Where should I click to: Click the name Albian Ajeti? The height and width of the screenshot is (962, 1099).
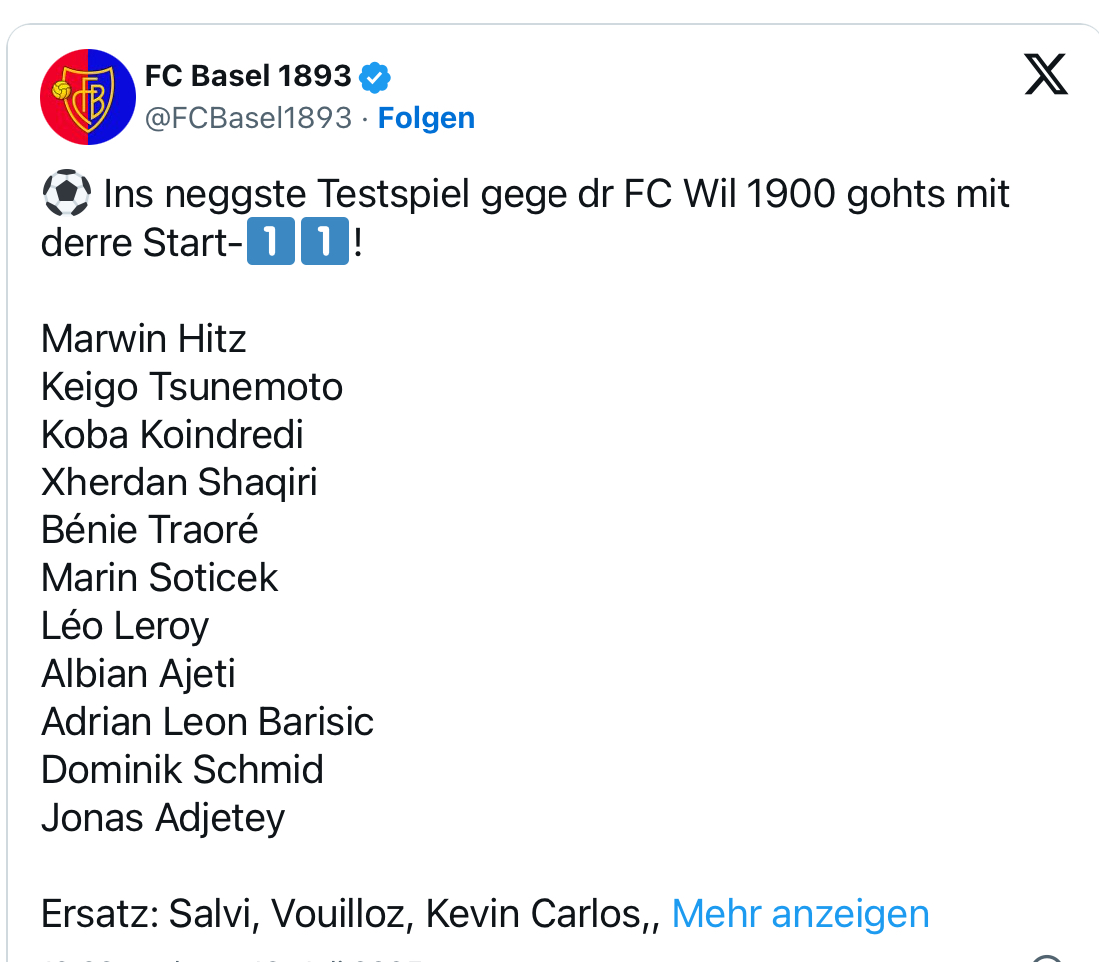pos(138,674)
